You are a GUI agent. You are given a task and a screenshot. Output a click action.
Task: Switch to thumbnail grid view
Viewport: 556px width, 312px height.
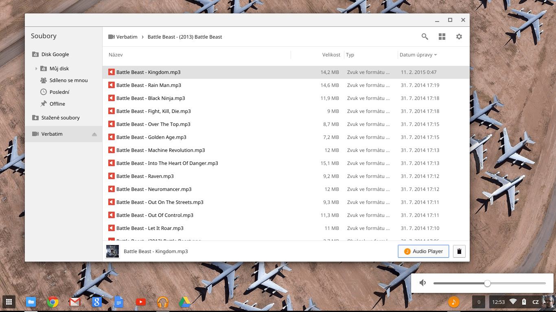442,37
